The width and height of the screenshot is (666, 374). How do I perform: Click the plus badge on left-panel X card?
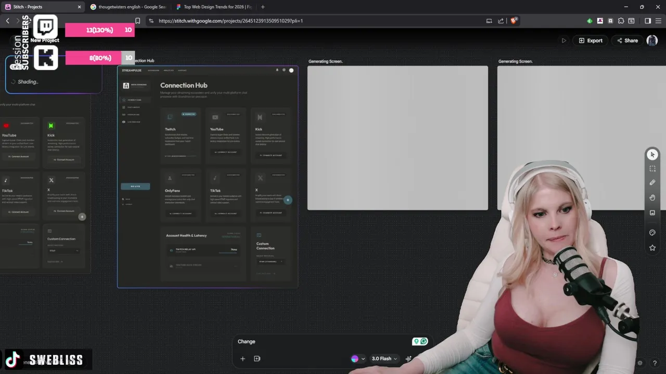(82, 217)
